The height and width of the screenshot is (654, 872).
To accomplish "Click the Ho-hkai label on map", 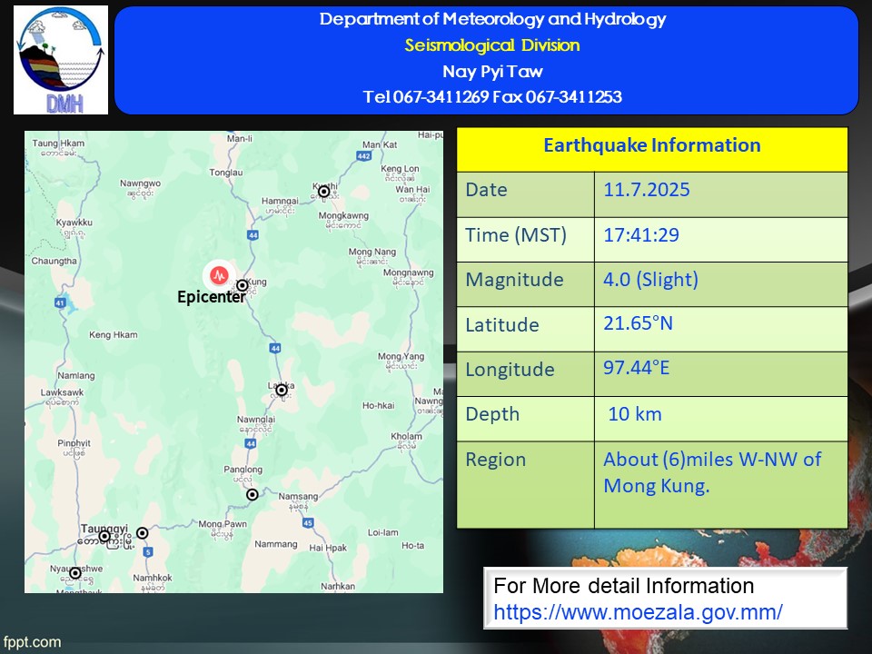I will coord(378,406).
